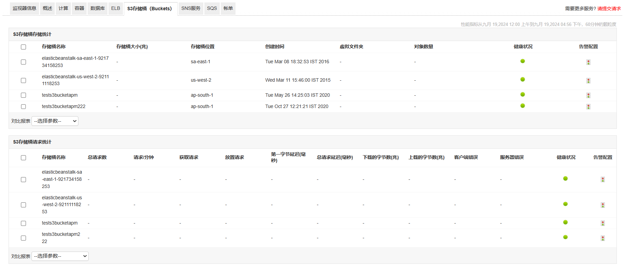Click 存储桶位置 column header
The height and width of the screenshot is (269, 623).
[x=203, y=46]
